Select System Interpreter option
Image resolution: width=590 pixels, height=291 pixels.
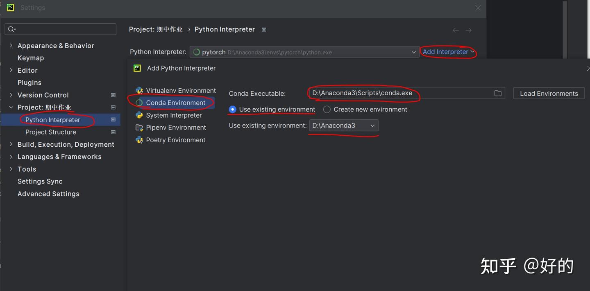[175, 115]
